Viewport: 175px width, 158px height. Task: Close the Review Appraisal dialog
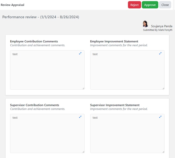(165, 5)
